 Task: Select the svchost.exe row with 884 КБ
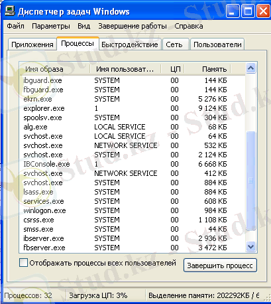coord(133,183)
